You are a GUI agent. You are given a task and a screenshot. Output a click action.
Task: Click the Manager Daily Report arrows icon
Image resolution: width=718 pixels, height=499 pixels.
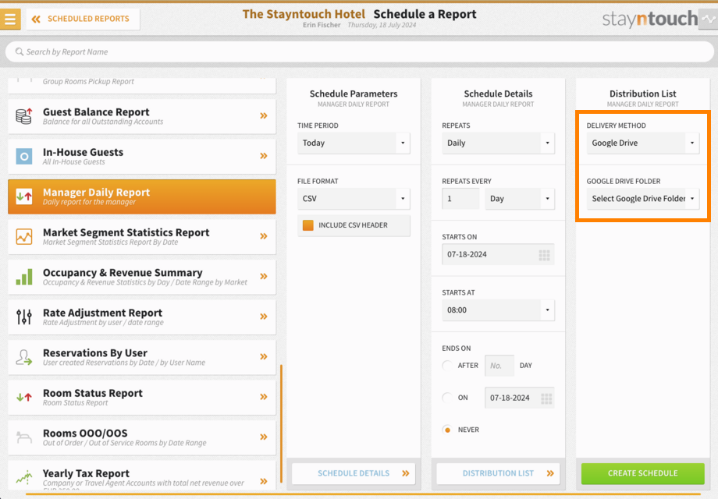[24, 196]
